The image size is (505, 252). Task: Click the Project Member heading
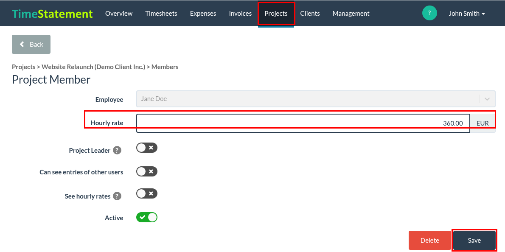51,79
